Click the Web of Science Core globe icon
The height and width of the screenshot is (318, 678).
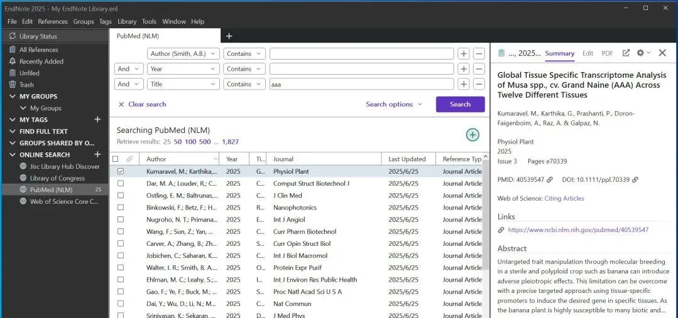coord(23,201)
